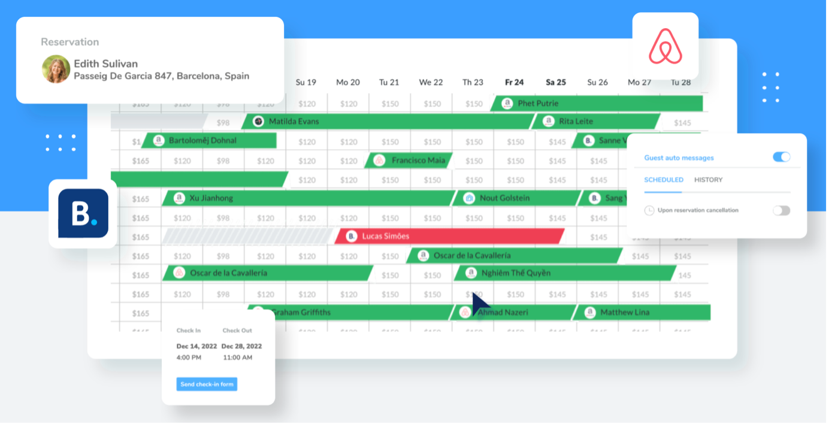Click the channel icon on Matilda Evans booking

[x=258, y=122]
